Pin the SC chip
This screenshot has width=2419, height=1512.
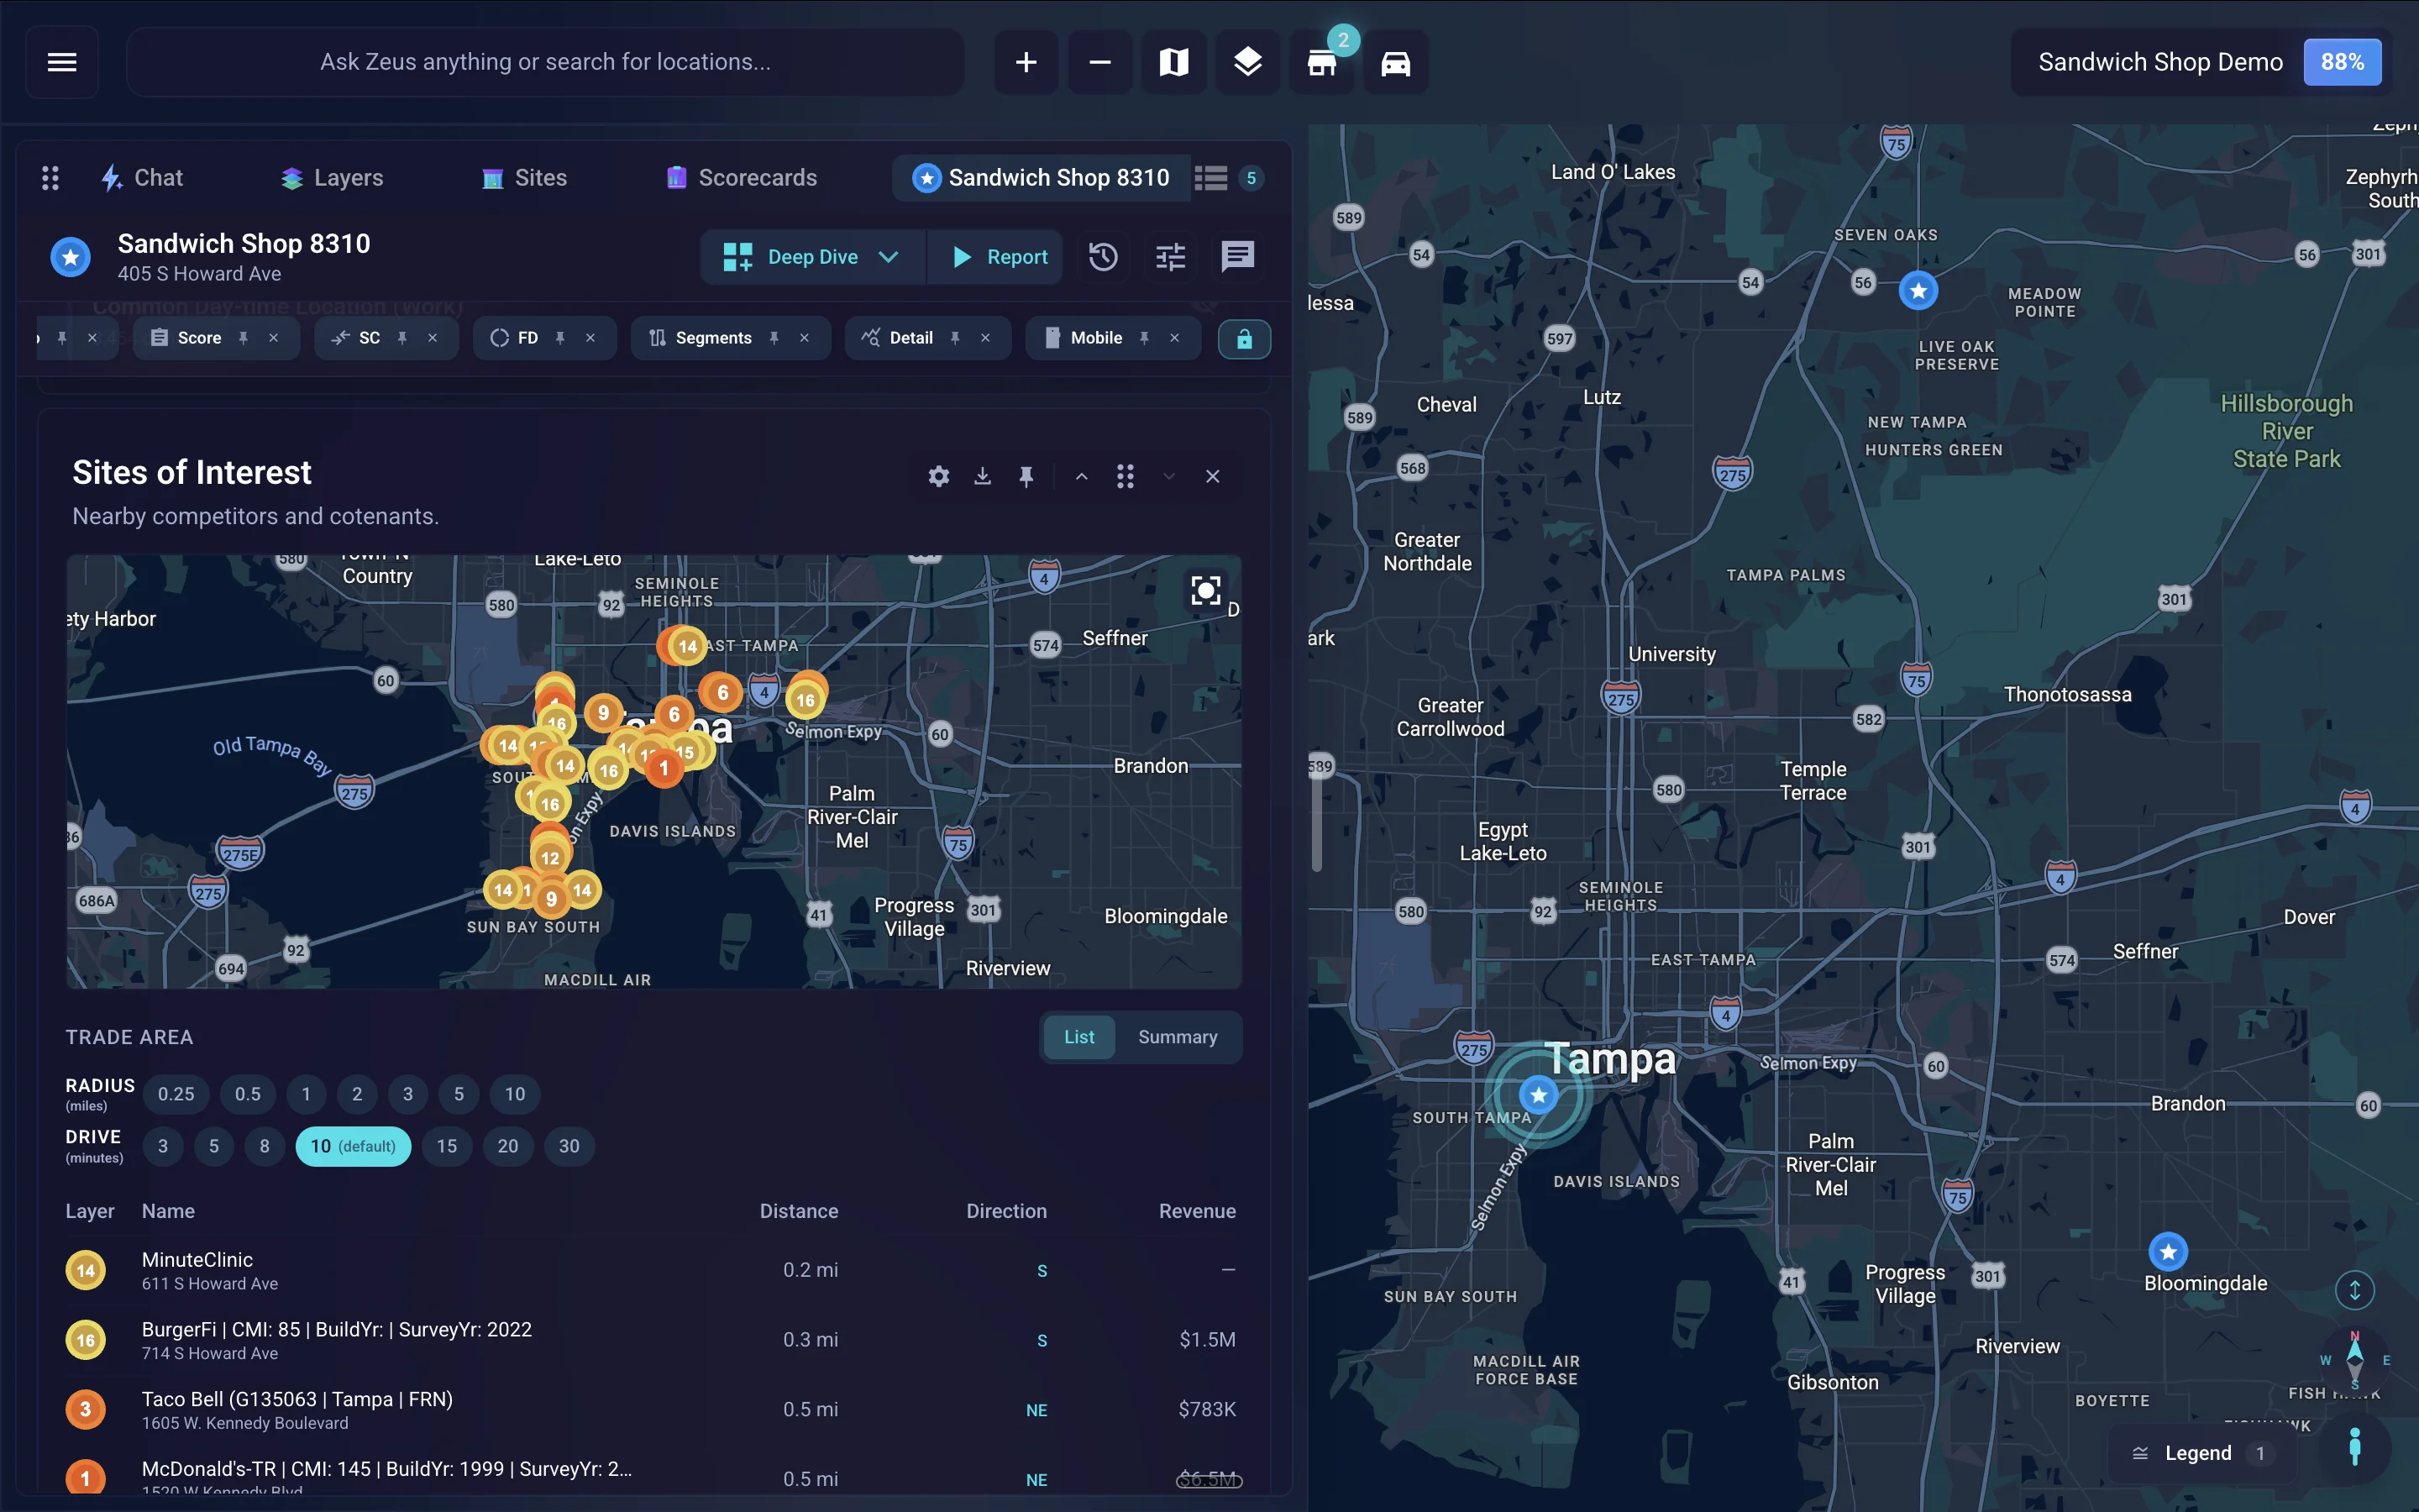pos(401,338)
